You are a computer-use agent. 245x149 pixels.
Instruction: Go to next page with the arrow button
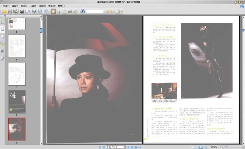(x=128, y=147)
